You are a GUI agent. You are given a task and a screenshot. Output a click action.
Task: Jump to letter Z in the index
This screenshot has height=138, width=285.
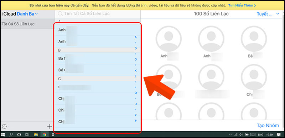click(136, 115)
